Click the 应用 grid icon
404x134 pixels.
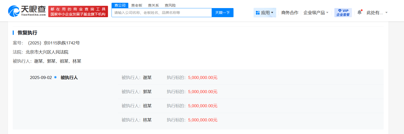(258, 13)
